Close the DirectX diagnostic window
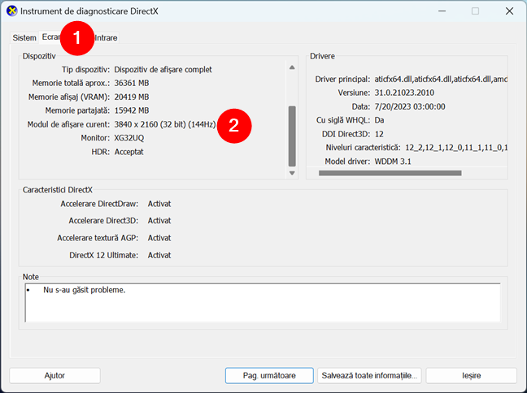This screenshot has width=527, height=393. point(509,11)
